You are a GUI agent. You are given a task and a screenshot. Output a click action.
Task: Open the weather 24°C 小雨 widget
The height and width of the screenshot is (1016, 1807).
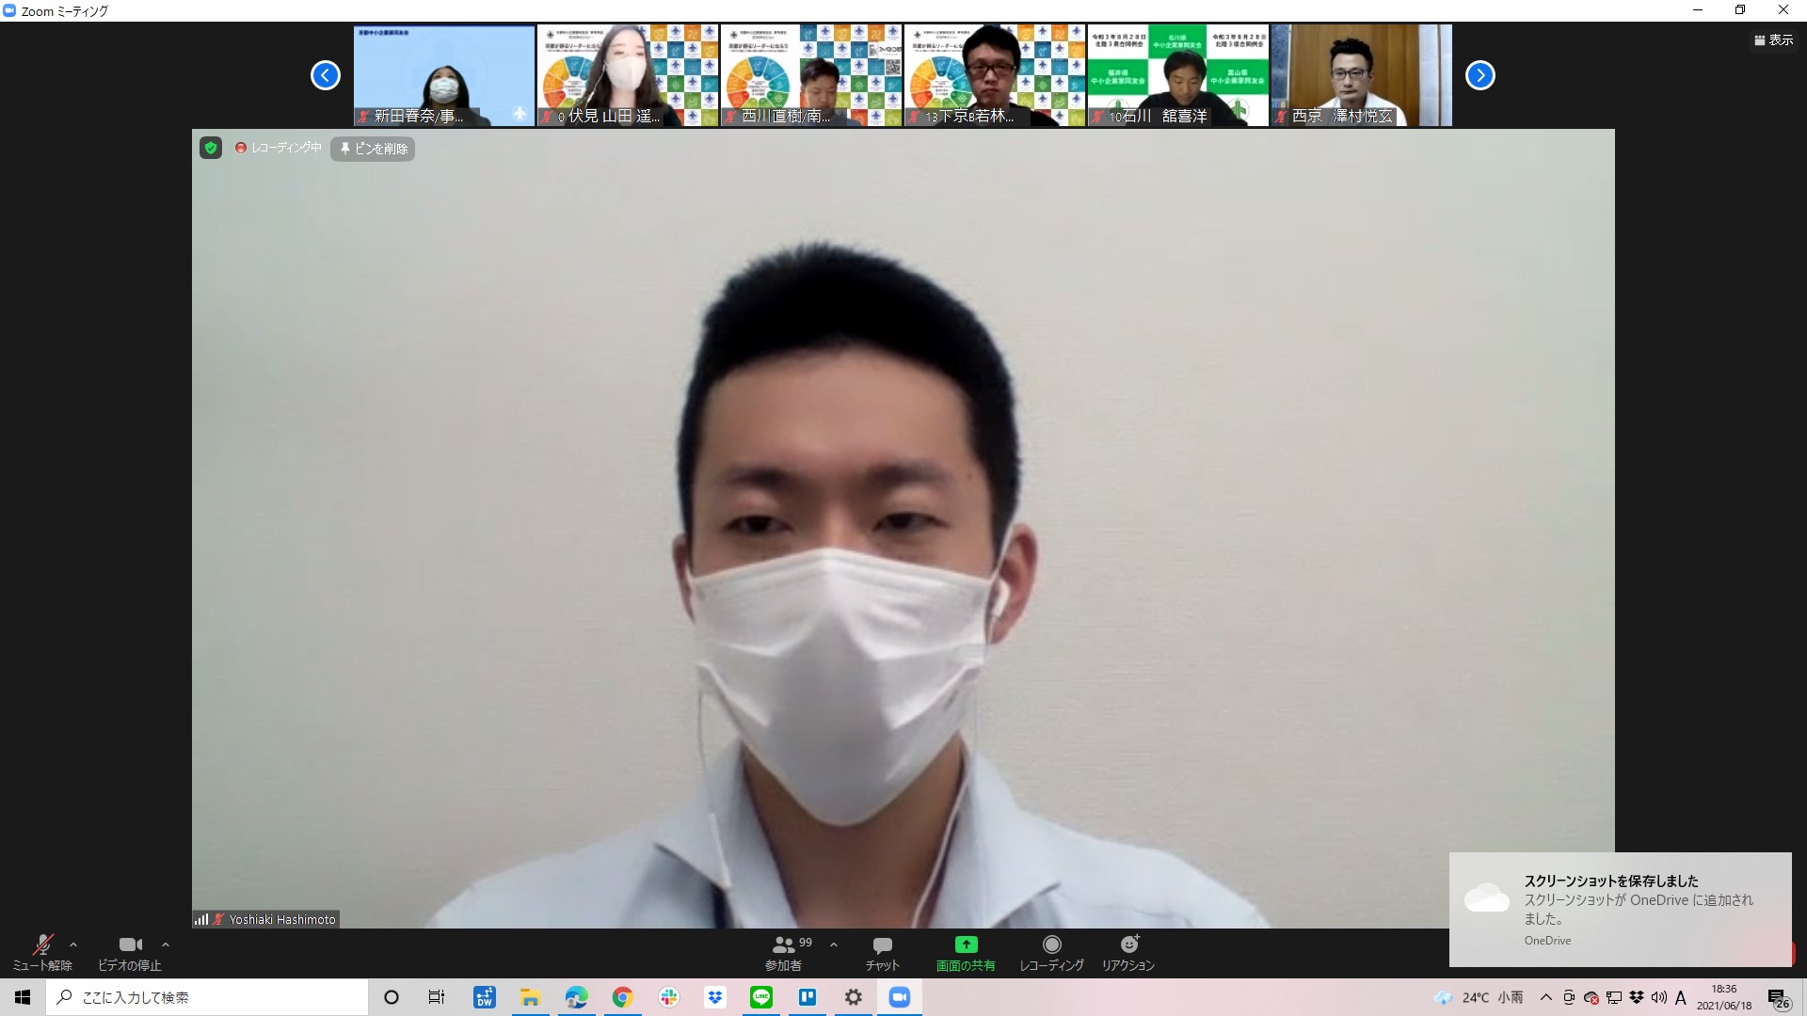point(1479,997)
